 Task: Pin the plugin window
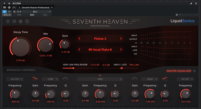pos(191,3)
